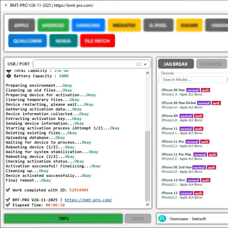228x228 pixels.
Task: Select the iPhone XR device entry
Action: click(x=182, y=118)
